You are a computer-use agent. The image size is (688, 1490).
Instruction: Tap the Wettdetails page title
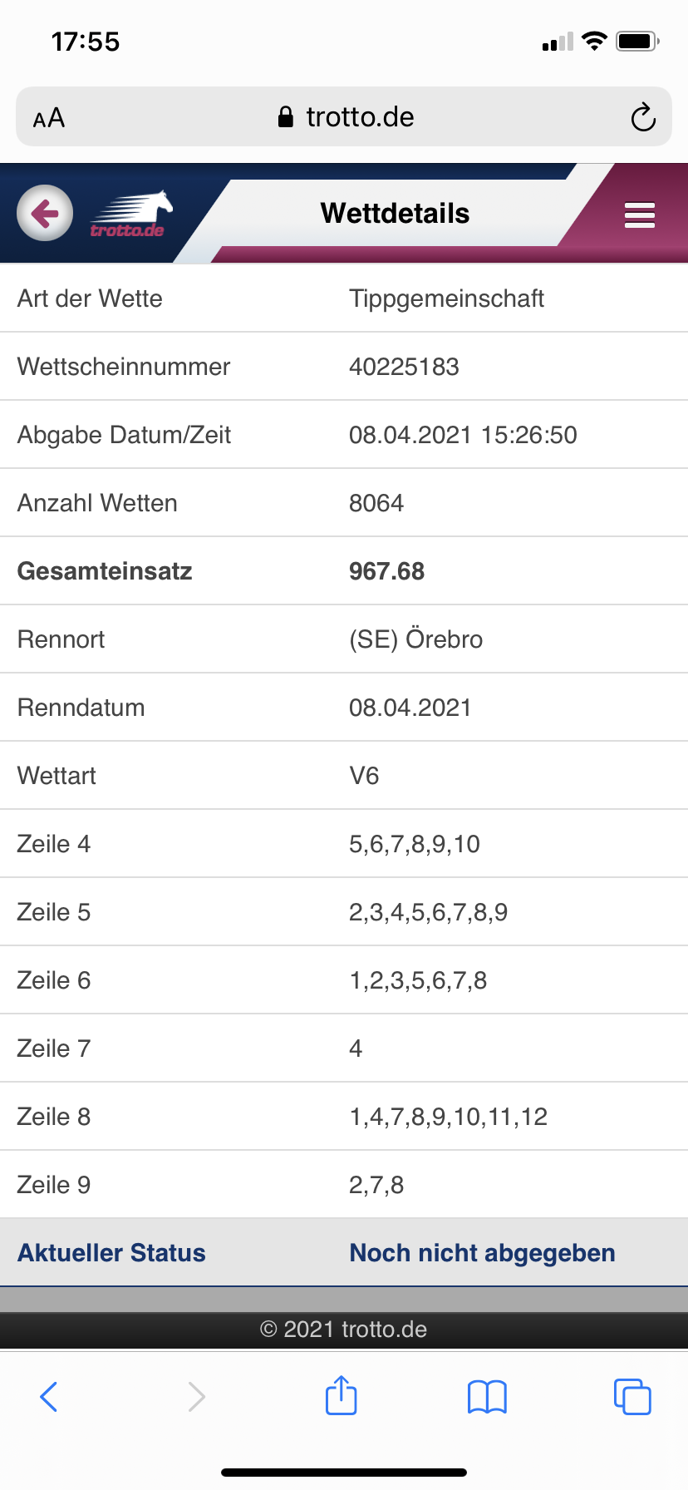coord(395,213)
